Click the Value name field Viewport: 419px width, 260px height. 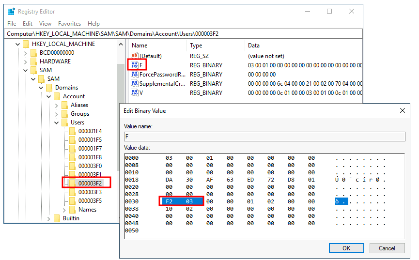tap(264, 137)
